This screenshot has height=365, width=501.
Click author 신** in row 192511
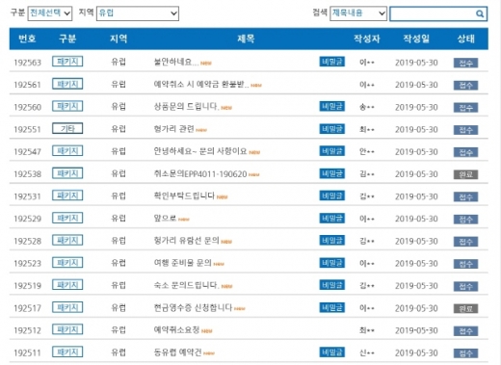(367, 352)
